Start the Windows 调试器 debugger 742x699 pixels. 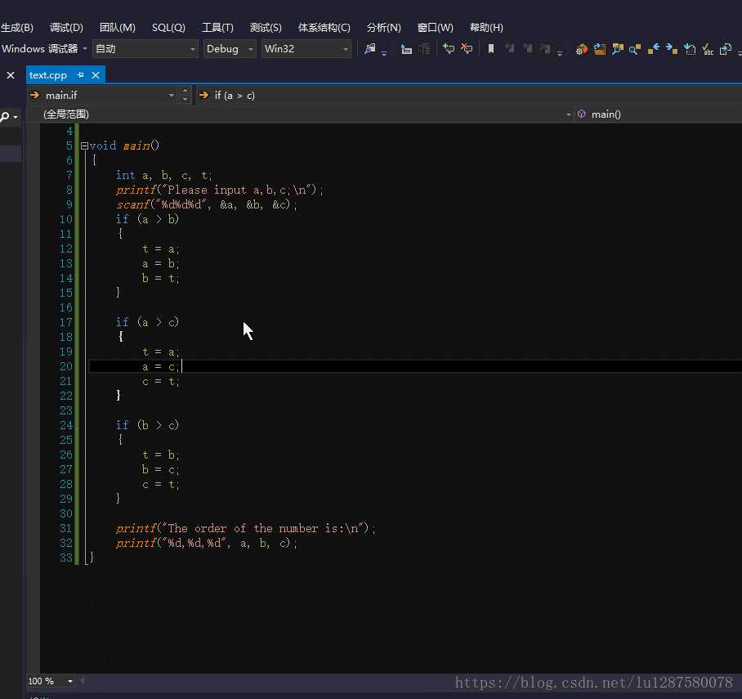(x=40, y=49)
